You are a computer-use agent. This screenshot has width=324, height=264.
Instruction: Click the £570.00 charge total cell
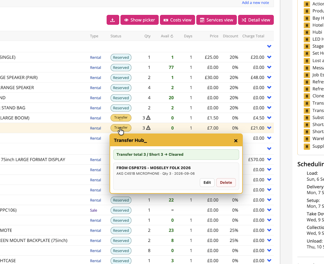point(256,160)
